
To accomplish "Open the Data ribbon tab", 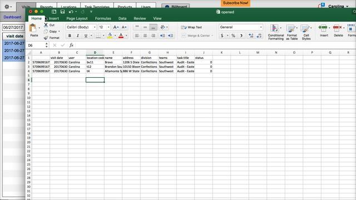I will coord(122,18).
